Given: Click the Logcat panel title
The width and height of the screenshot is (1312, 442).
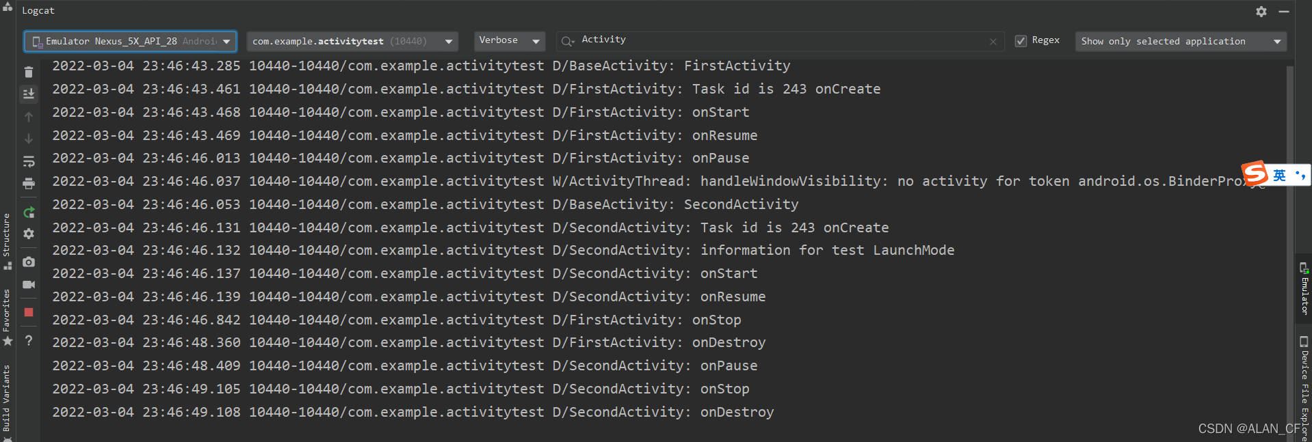Looking at the screenshot, I should click(x=38, y=11).
